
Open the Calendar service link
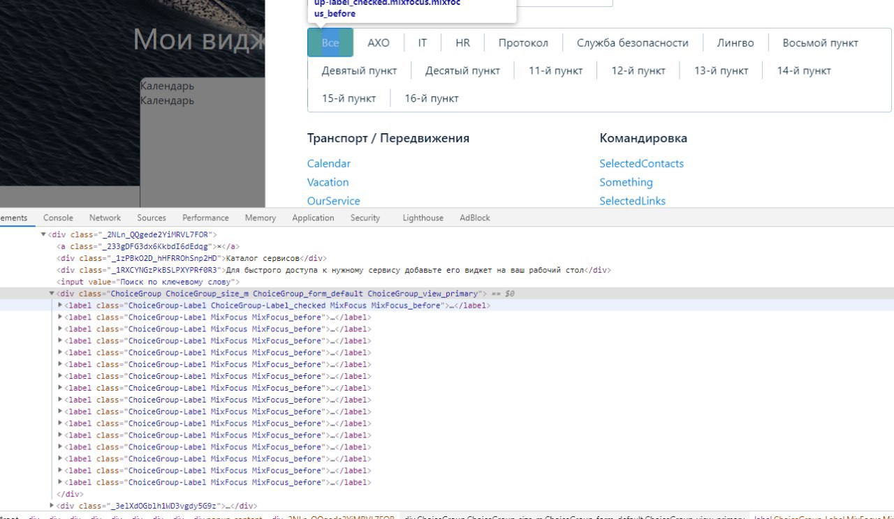tap(329, 163)
